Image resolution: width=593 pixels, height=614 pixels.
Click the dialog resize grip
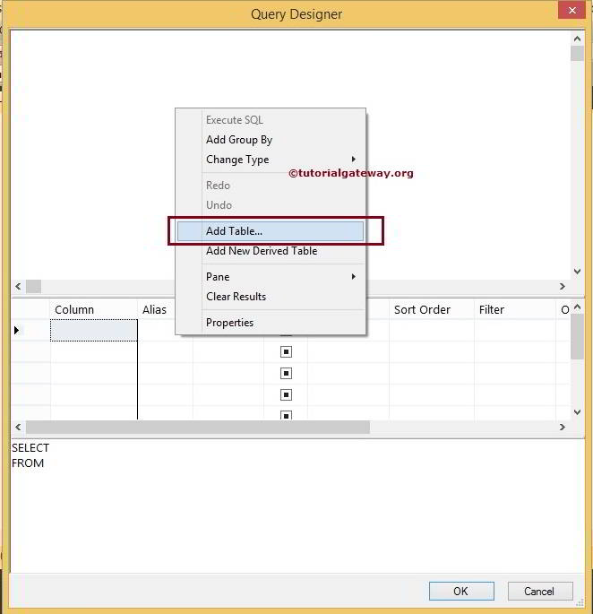point(580,601)
